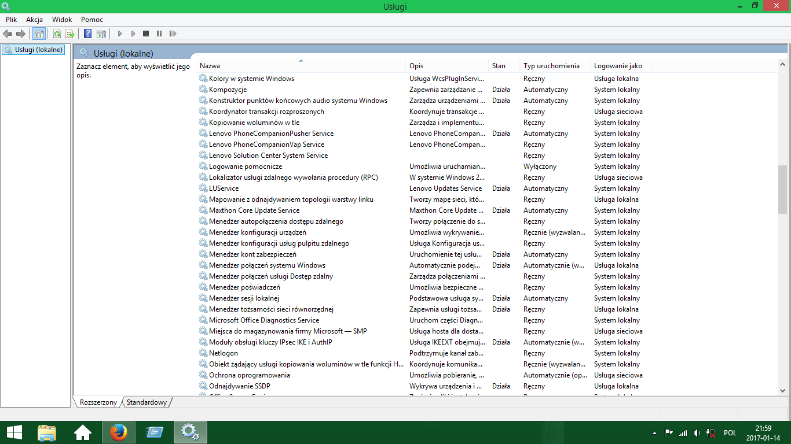Click the white house icon on the taskbar

(83, 432)
